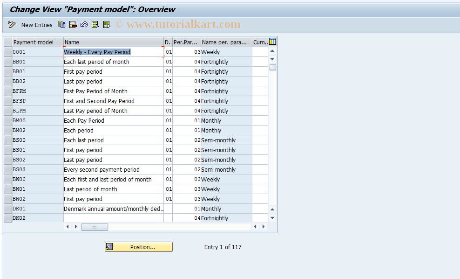Click the 'Entry 1 of 117' status text
This screenshot has width=460, height=279.
tap(223, 247)
